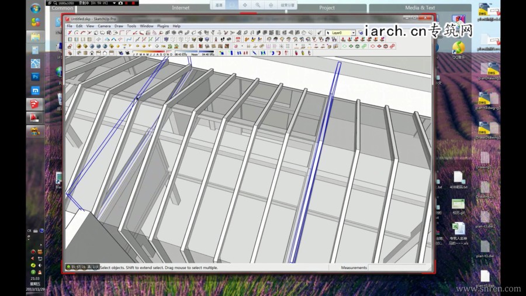Toggle Show/Hide Shadows button
Image resolution: width=526 pixels, height=296 pixels.
click(x=127, y=53)
